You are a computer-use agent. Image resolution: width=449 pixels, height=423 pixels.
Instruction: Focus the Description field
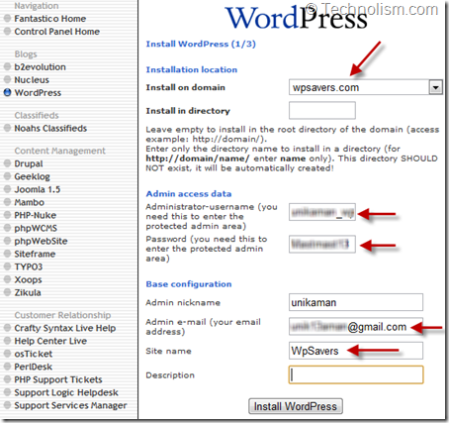356,374
